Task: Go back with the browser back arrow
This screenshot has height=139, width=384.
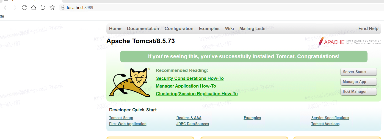Action: tap(5, 8)
